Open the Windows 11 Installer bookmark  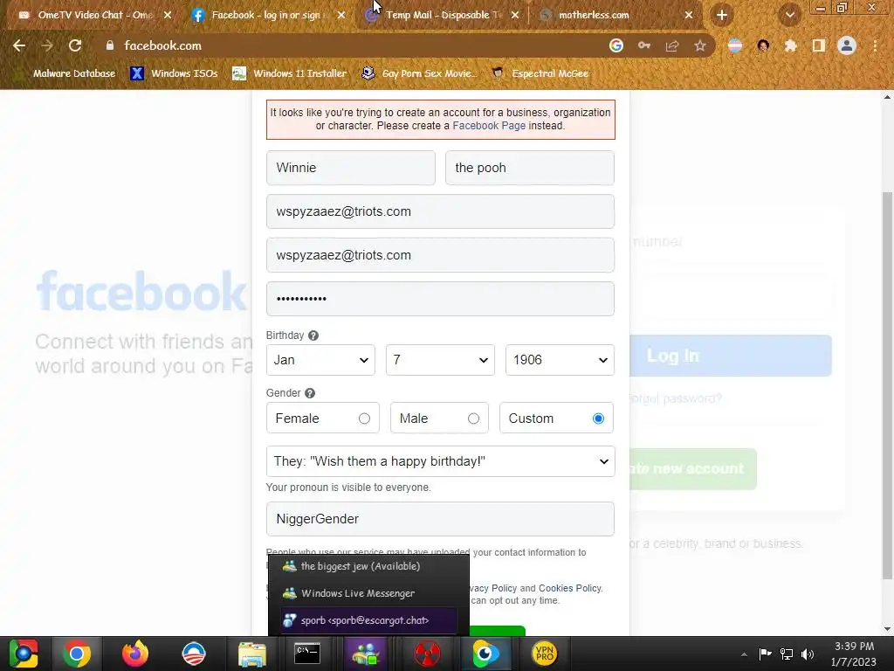coord(290,73)
